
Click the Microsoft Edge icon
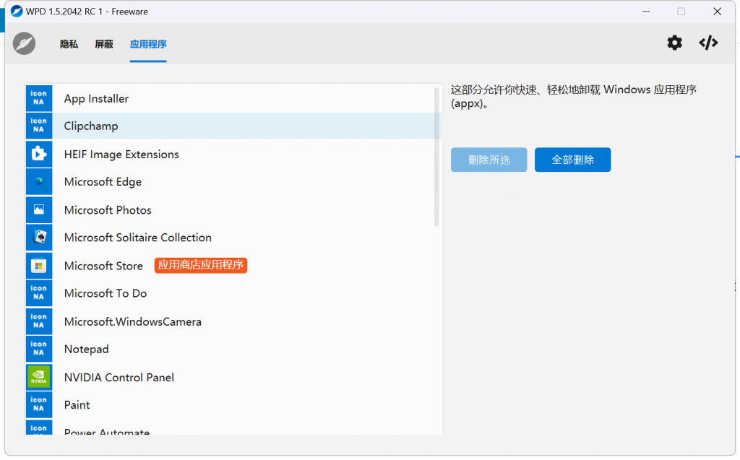(x=39, y=181)
